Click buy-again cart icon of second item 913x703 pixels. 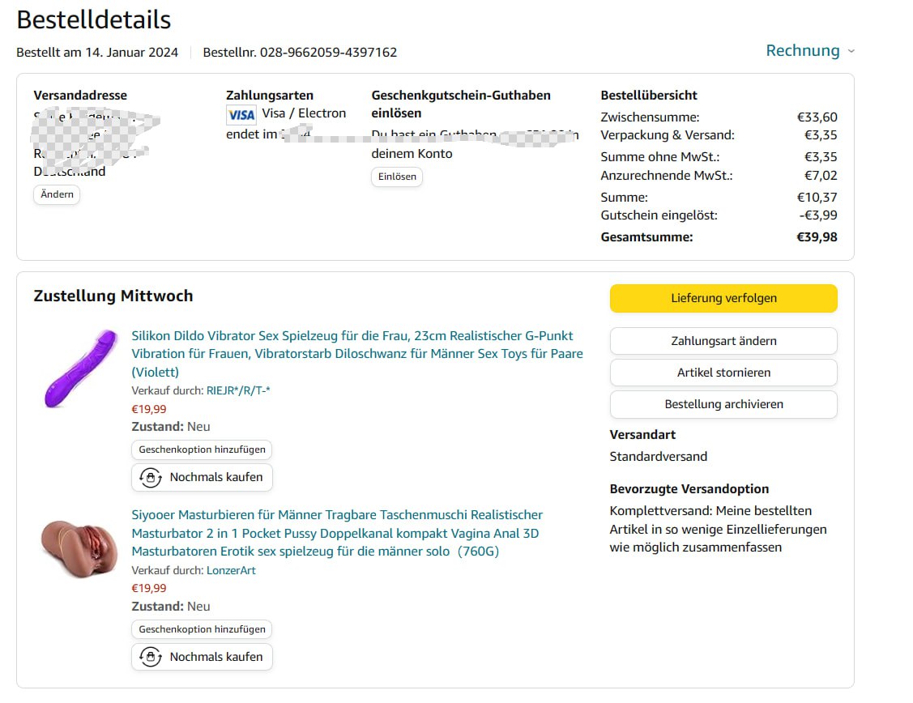(150, 657)
